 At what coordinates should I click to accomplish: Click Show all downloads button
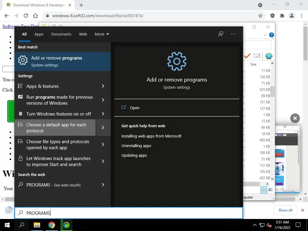tap(285, 210)
